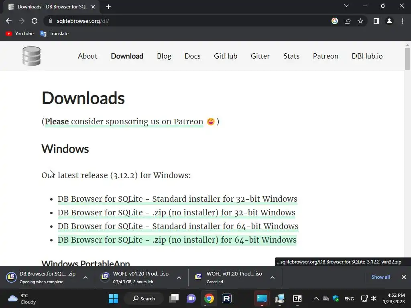
Task: Click the share page icon
Action: tap(348, 21)
